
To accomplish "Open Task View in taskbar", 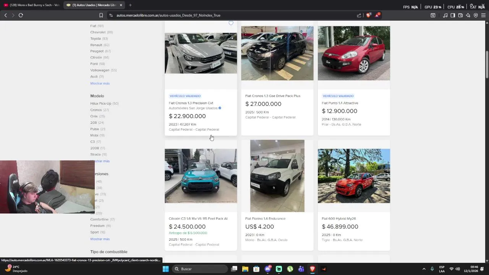I will (x=234, y=269).
